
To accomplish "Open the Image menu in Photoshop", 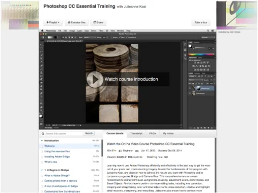I will (72, 30).
